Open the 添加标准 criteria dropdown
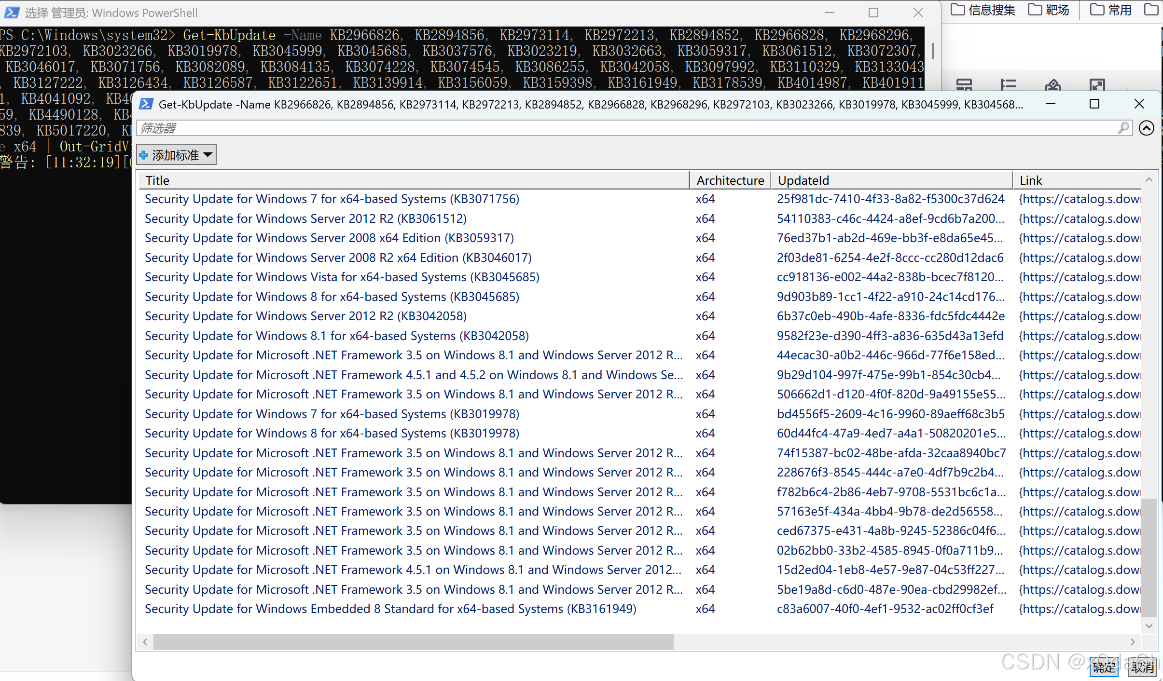Viewport: 1163px width, 681px height. (176, 155)
